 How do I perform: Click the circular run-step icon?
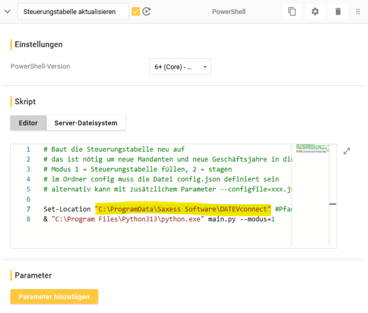(x=146, y=12)
